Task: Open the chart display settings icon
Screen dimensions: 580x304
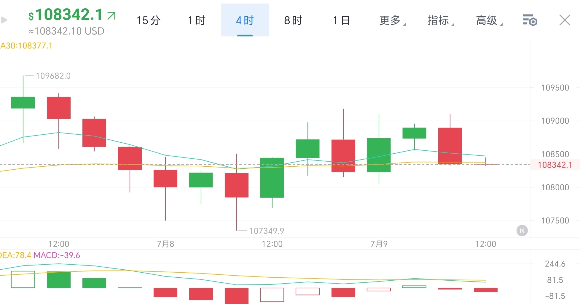Action: click(x=530, y=20)
